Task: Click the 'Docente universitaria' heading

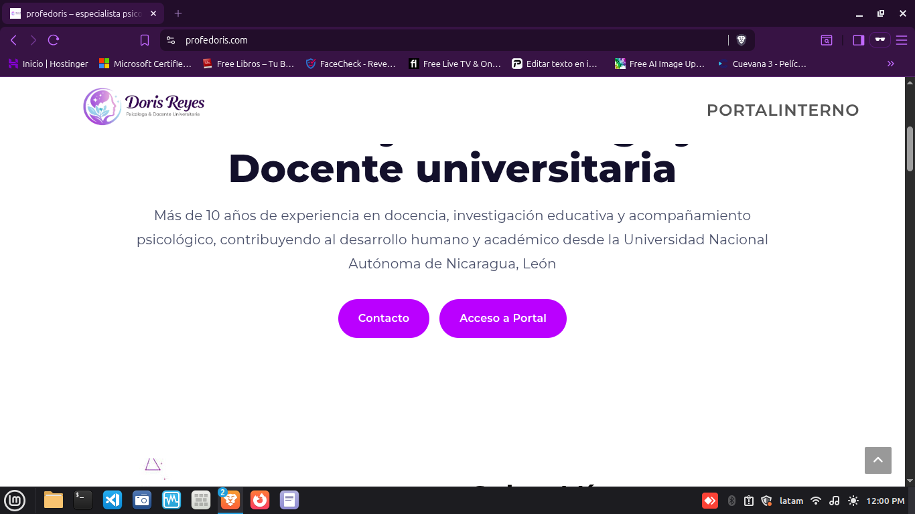Action: coord(452,169)
